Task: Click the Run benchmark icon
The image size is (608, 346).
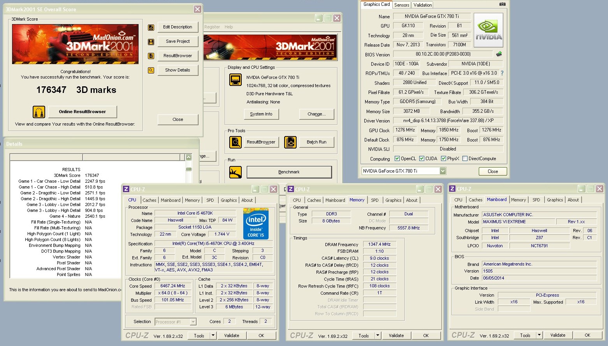Action: pyautogui.click(x=235, y=172)
